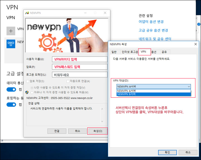Open 어댑터 옵션 변경 link
Image resolution: width=201 pixels, height=160 pixels.
pos(151,22)
